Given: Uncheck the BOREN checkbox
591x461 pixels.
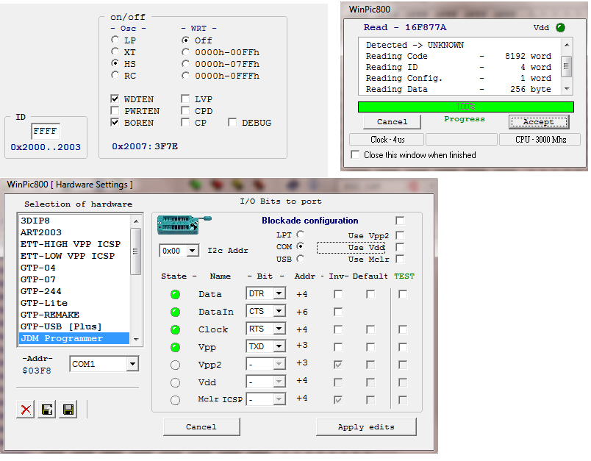Looking at the screenshot, I should [115, 122].
